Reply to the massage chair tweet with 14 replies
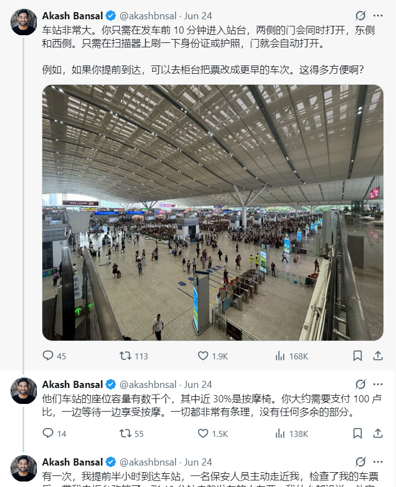The width and height of the screenshot is (396, 487). (x=54, y=434)
